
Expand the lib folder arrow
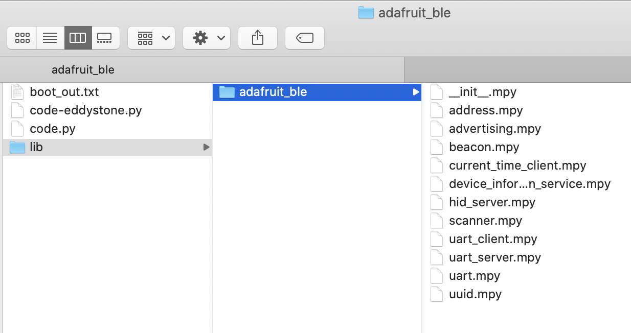[206, 147]
